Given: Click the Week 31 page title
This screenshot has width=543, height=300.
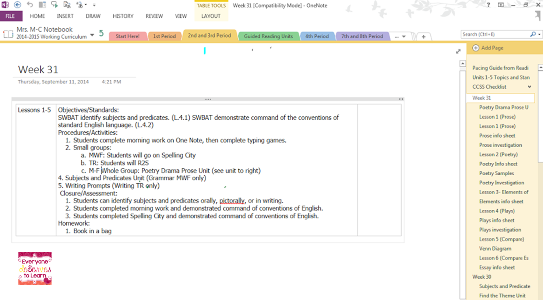Looking at the screenshot, I should pyautogui.click(x=38, y=70).
